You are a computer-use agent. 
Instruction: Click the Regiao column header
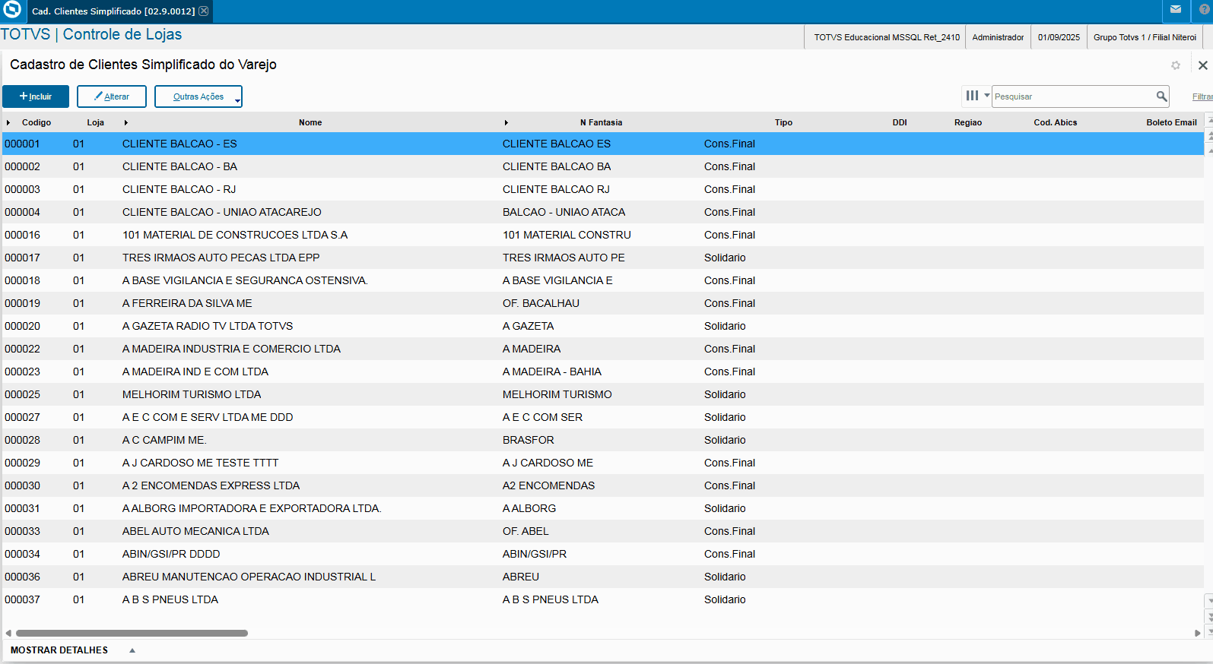coord(968,122)
